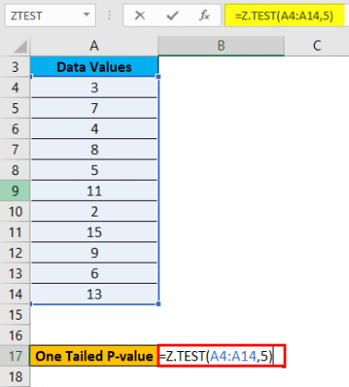
Task: Click the Name Box showing ZTEST
Action: coord(50,15)
